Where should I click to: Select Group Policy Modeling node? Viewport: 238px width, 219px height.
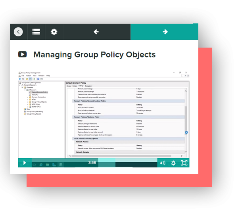[35, 111]
